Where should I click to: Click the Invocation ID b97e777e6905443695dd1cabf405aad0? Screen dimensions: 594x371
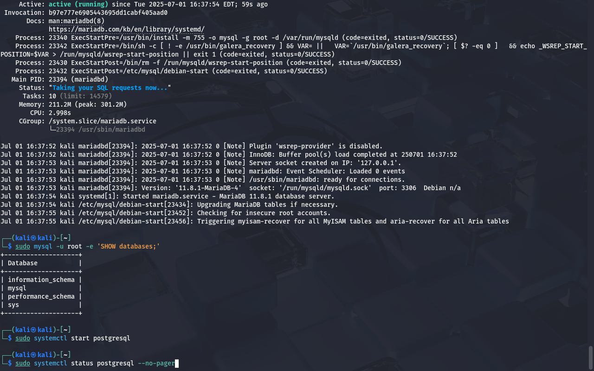coord(108,13)
